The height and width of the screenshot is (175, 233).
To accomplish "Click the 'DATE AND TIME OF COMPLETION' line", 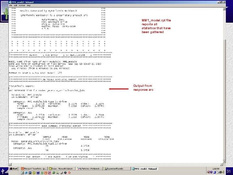I will [x=55, y=64].
